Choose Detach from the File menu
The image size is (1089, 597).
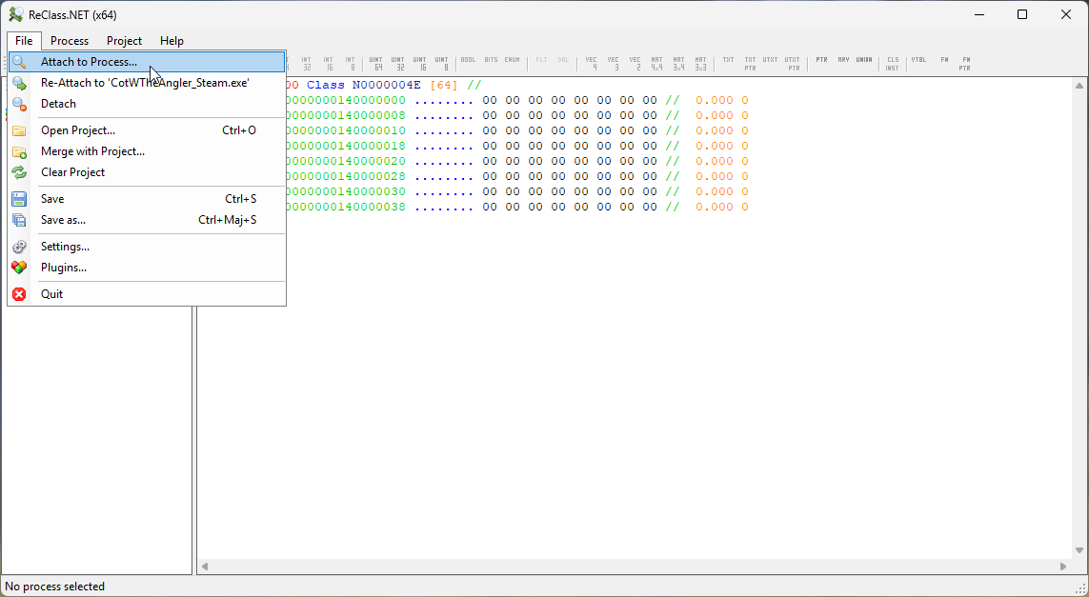click(147, 104)
